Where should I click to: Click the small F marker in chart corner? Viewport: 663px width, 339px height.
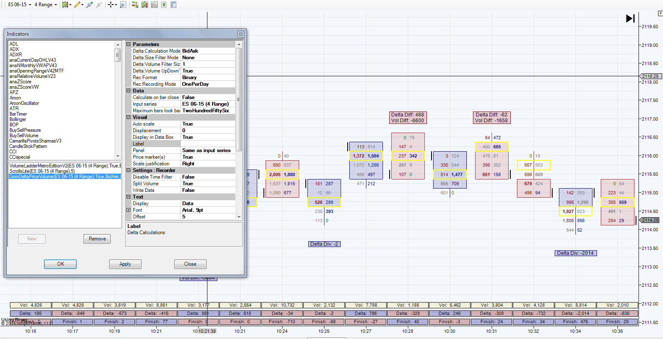coord(661,14)
